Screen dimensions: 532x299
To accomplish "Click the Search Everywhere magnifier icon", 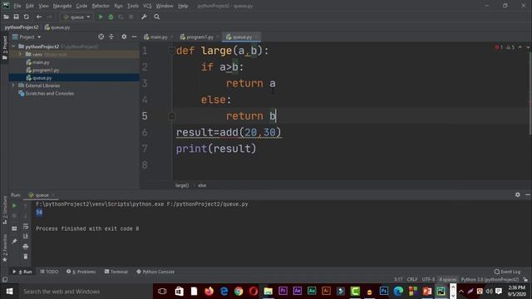I will (157, 17).
